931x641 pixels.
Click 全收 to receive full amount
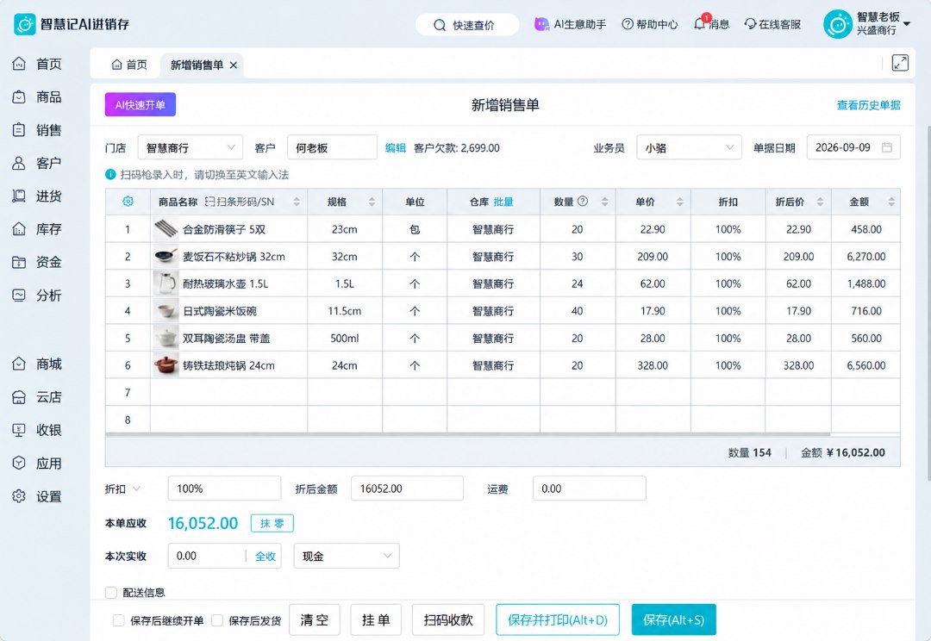pos(266,556)
